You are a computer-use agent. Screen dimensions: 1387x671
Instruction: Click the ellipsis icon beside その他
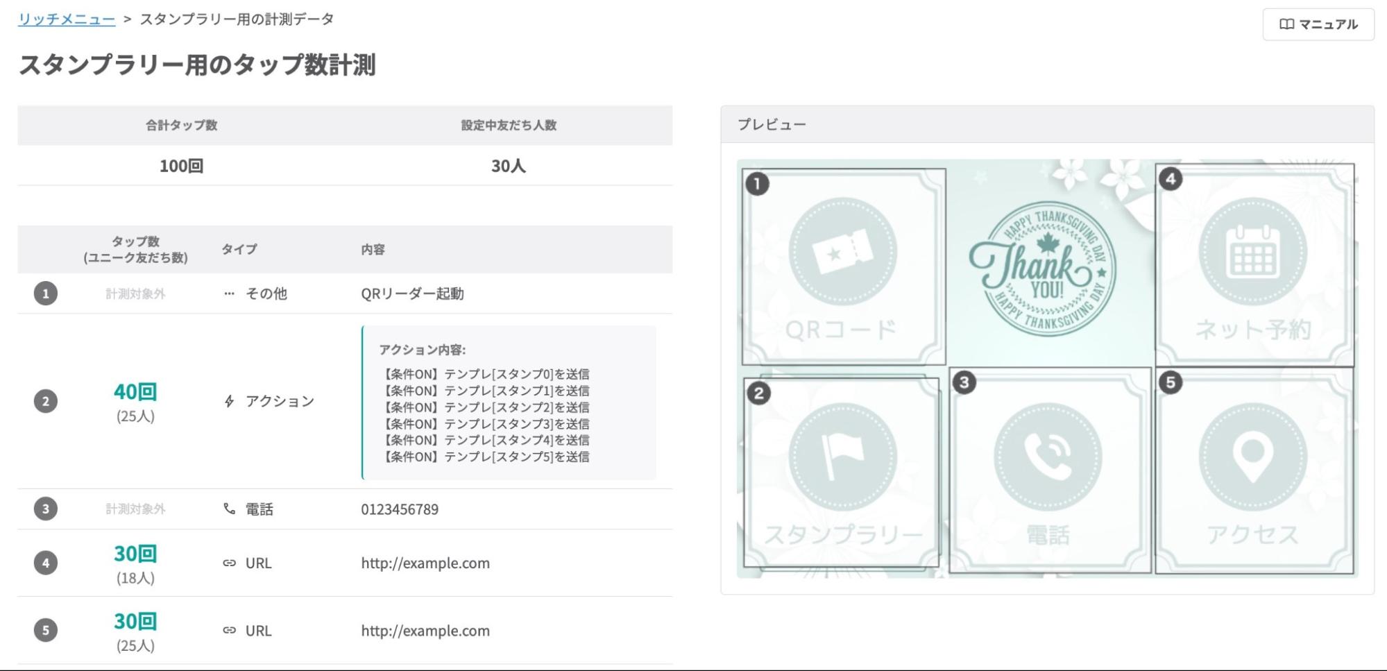tap(229, 294)
